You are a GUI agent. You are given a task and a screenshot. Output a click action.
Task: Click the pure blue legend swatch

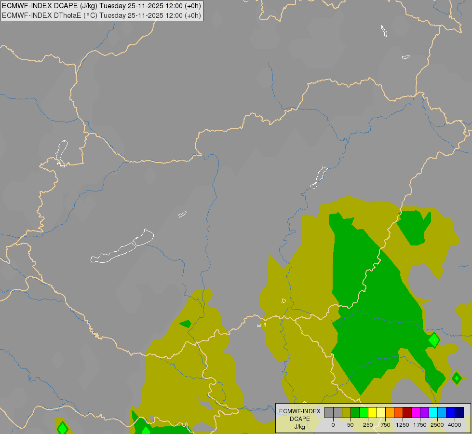(x=450, y=412)
